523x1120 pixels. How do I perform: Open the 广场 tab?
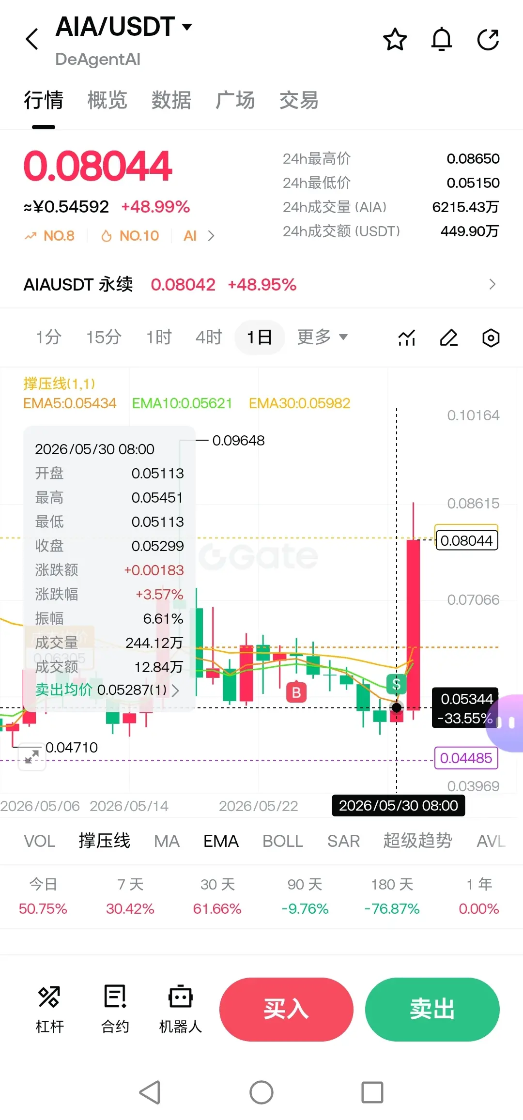point(235,101)
